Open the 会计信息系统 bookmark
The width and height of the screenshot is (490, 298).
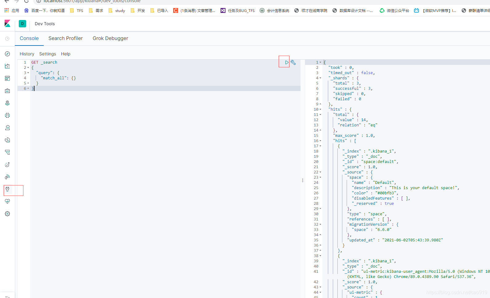tap(274, 10)
